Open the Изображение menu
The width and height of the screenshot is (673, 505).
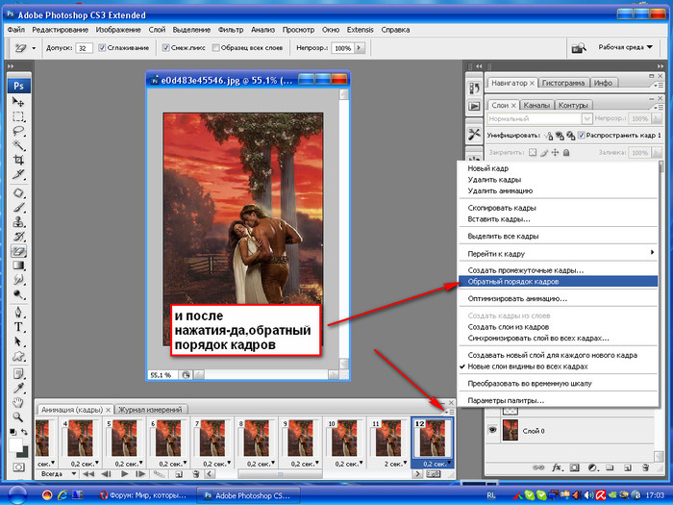(x=118, y=30)
